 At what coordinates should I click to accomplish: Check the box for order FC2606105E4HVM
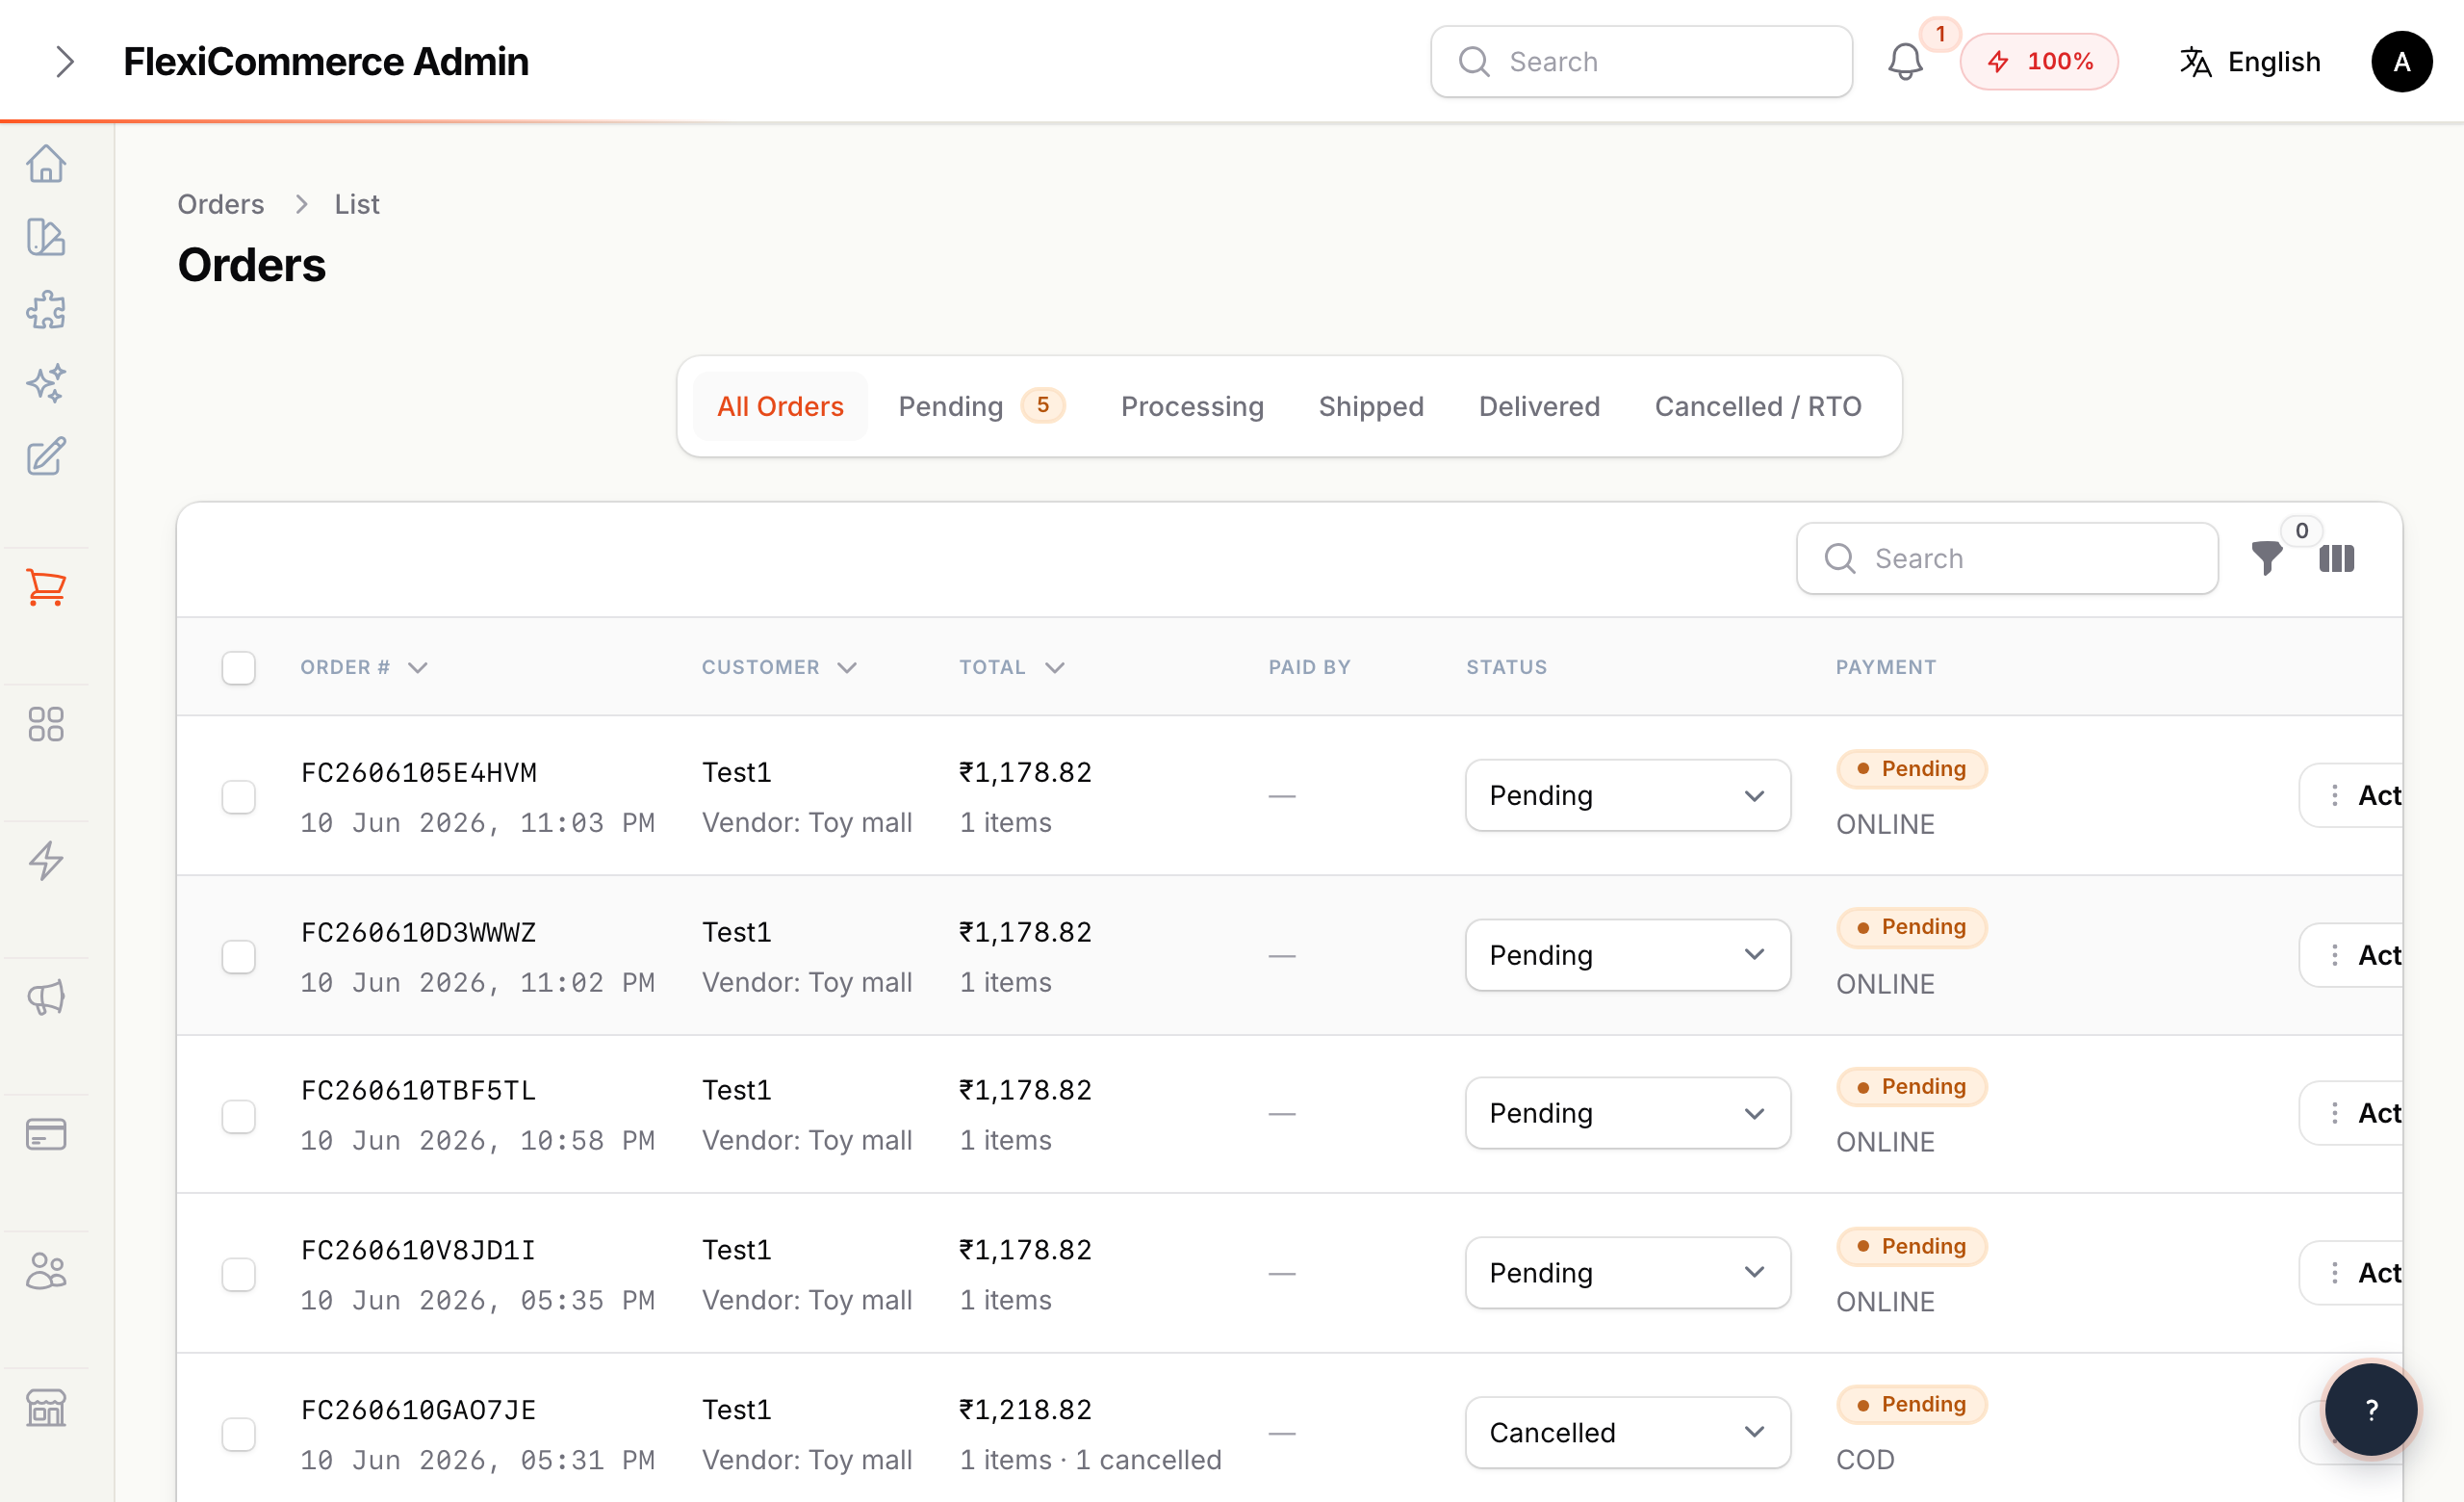click(238, 797)
